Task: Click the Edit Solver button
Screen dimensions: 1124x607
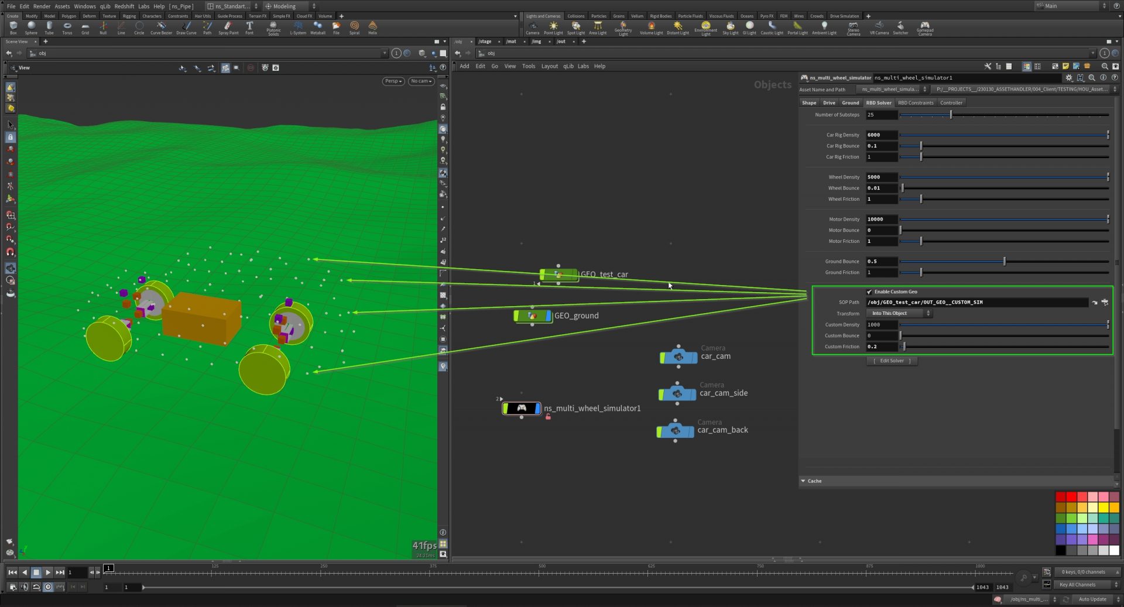Action: (x=892, y=361)
